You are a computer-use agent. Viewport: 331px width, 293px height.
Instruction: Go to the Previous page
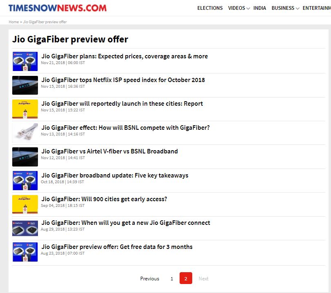[149, 279]
